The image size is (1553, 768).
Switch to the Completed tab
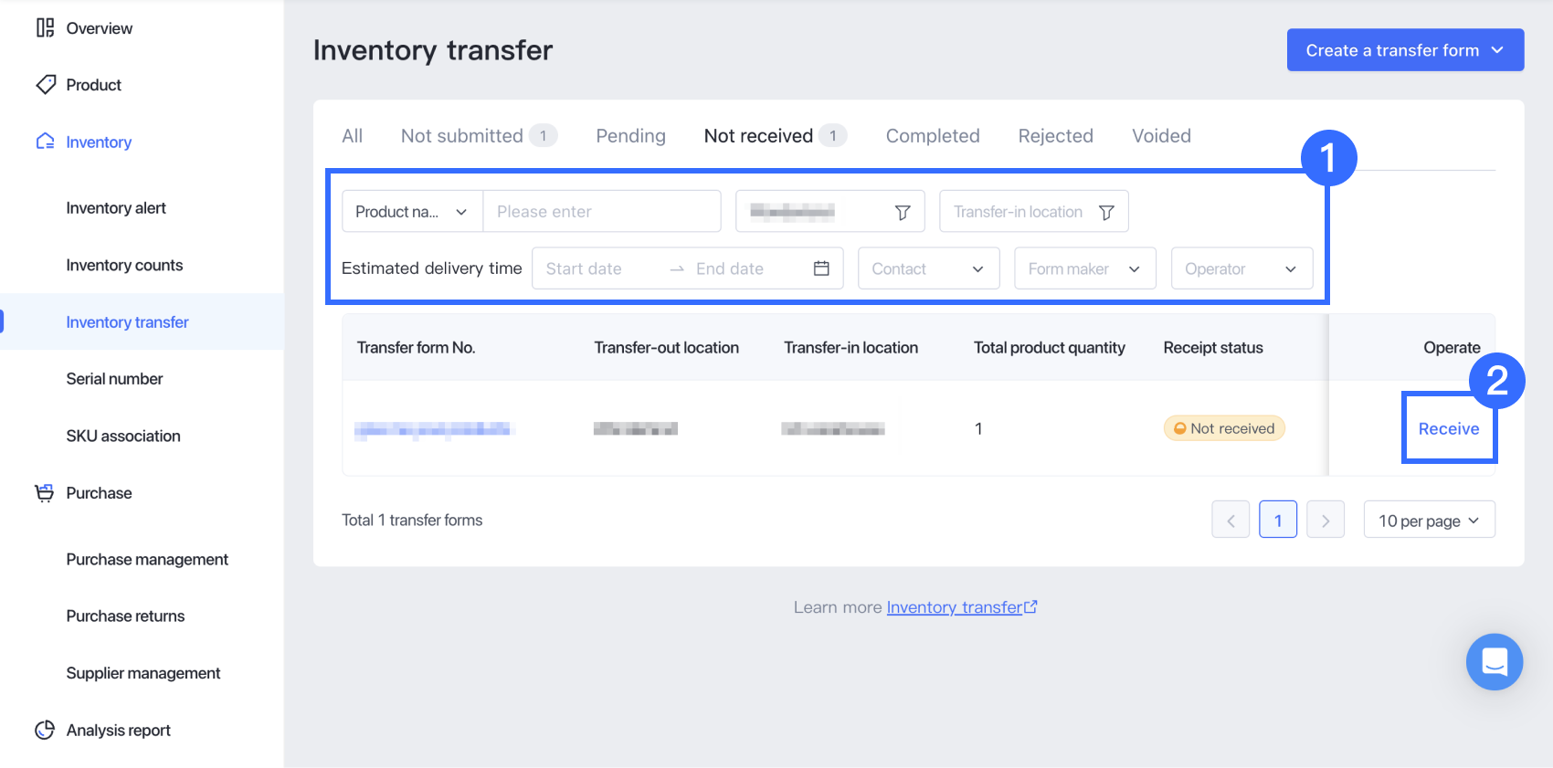point(933,136)
